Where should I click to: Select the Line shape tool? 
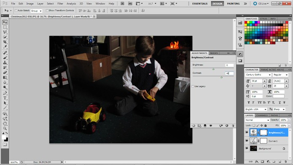point(5,108)
